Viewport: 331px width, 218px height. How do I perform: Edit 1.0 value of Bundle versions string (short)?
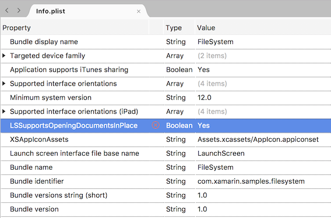click(x=202, y=195)
